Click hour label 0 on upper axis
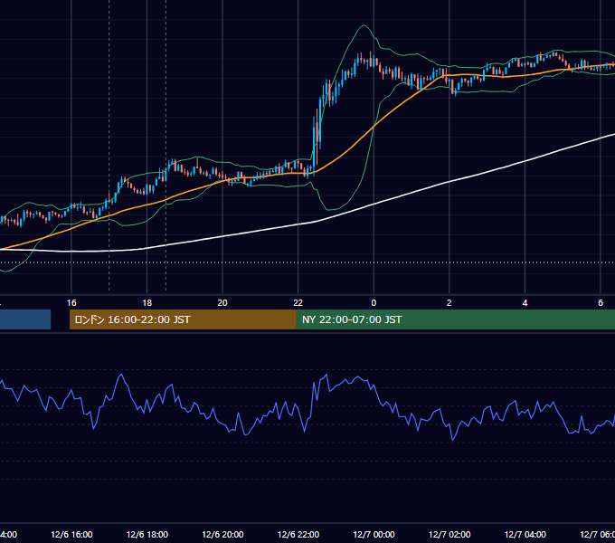This screenshot has width=615, height=543. [374, 303]
